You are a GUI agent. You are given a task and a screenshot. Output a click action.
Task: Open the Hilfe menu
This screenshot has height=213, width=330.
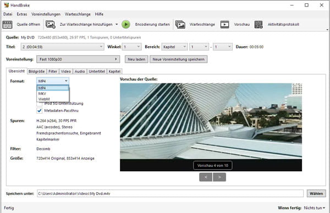(x=99, y=14)
